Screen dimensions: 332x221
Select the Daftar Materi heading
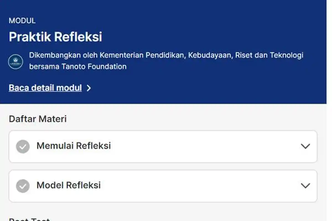(x=38, y=119)
